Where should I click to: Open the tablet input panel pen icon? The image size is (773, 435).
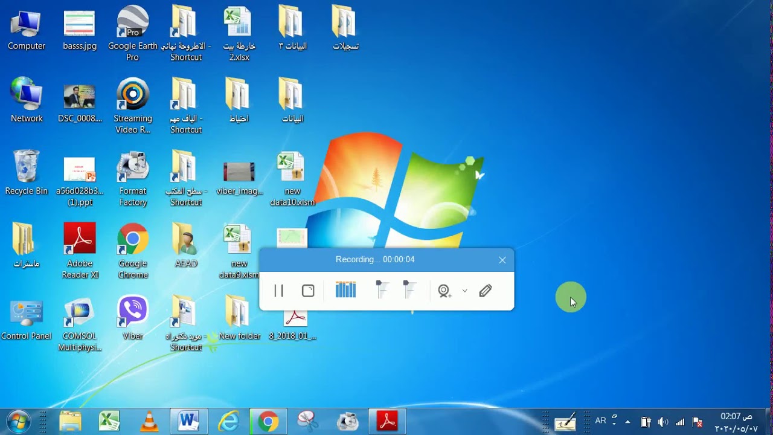(x=565, y=422)
